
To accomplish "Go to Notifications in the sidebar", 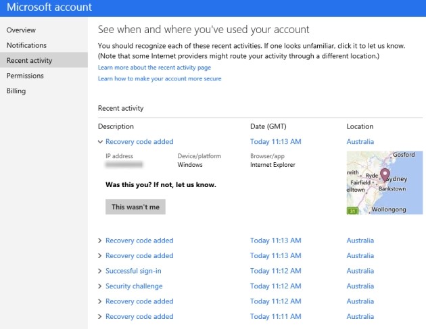I will click(26, 45).
